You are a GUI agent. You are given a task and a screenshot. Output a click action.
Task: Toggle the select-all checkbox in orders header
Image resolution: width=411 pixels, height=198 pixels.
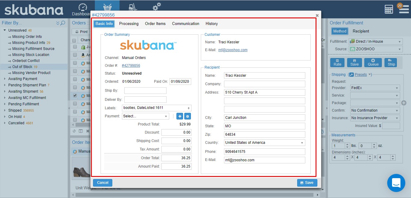(74, 40)
